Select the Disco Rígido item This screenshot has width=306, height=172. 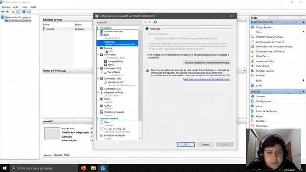tap(114, 72)
